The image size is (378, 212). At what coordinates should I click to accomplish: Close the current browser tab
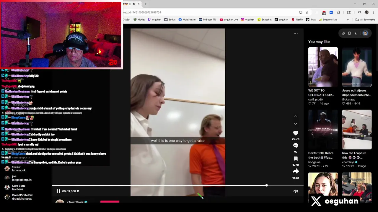click(139, 4)
